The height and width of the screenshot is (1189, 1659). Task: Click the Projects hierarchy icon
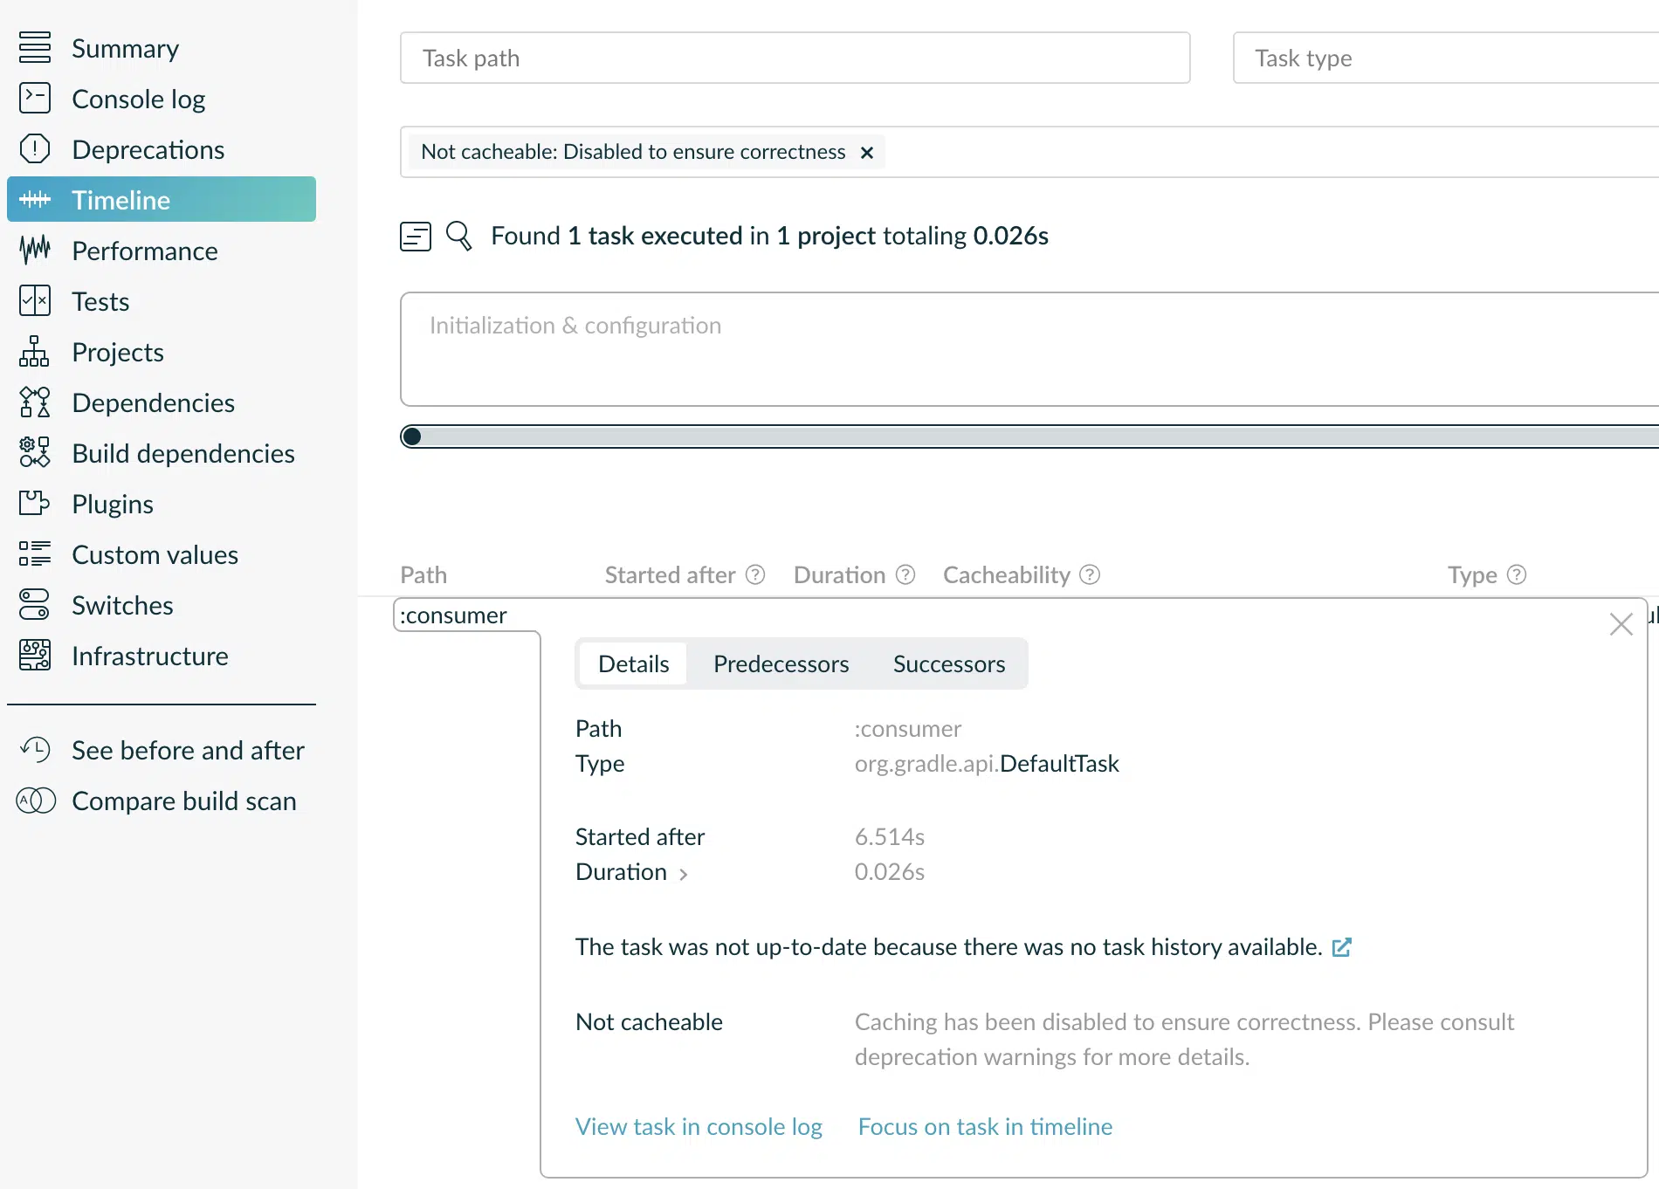click(35, 352)
